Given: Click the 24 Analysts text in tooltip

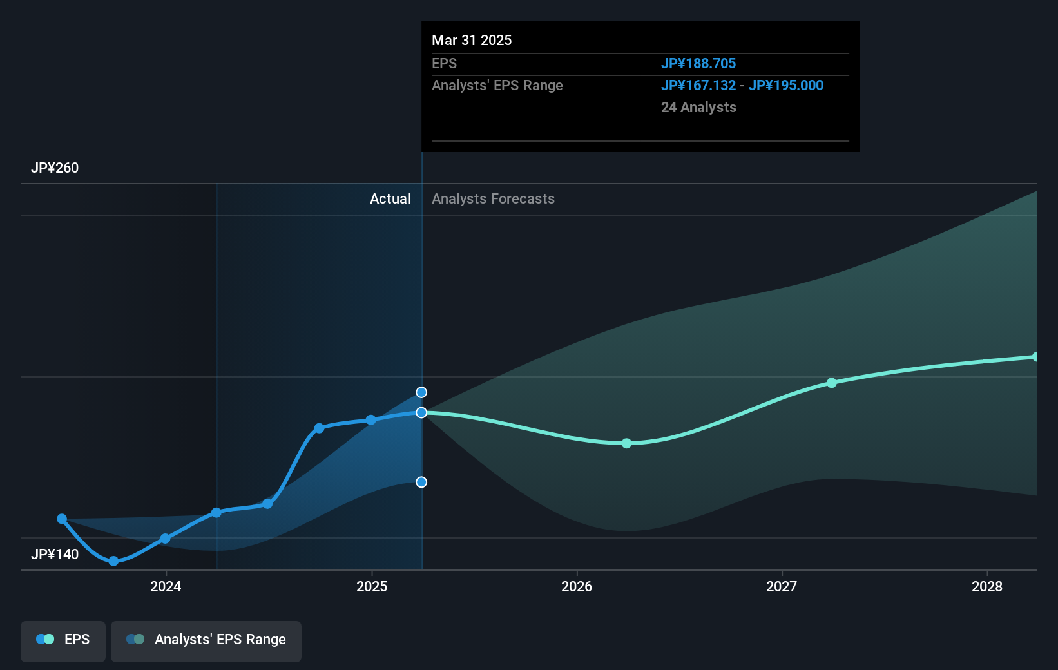Looking at the screenshot, I should tap(698, 108).
